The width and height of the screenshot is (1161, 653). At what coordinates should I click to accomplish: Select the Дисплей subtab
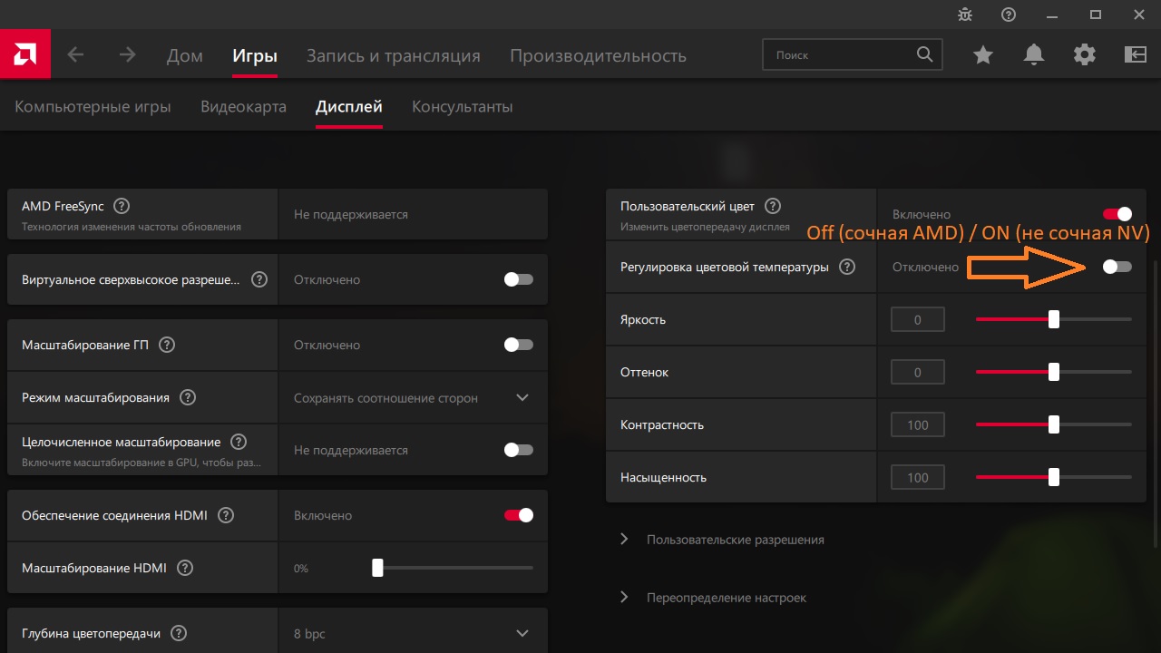tap(349, 107)
